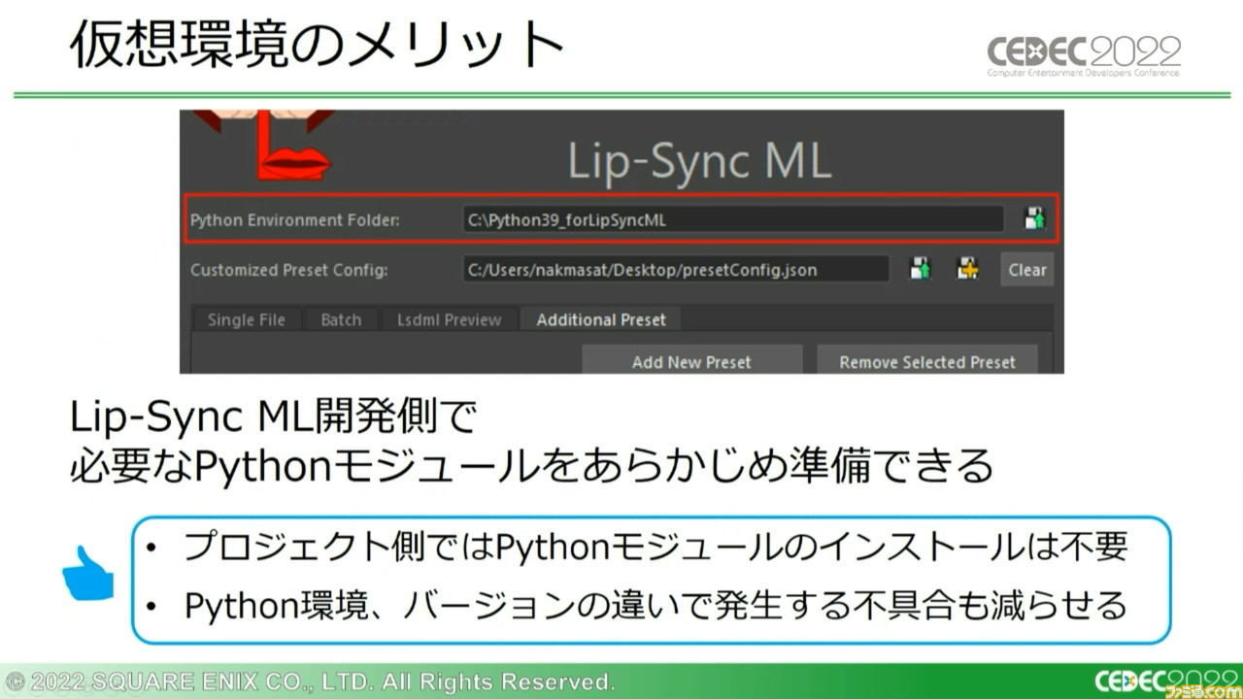Click the blue thumbs-up icon
Image resolution: width=1243 pixels, height=699 pixels.
(x=89, y=575)
